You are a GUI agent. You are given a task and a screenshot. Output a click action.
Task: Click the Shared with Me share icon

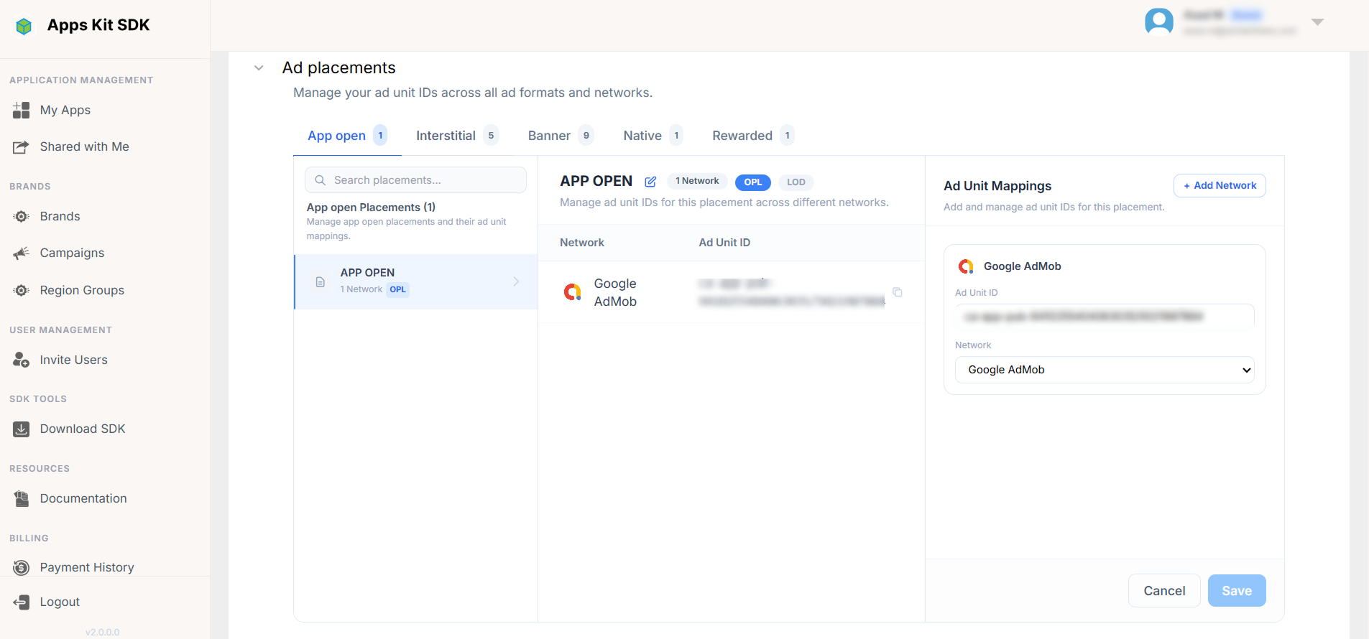coord(22,147)
